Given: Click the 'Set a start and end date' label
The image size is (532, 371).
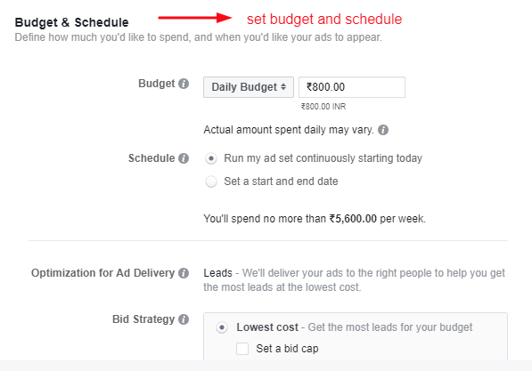Looking at the screenshot, I should [281, 181].
